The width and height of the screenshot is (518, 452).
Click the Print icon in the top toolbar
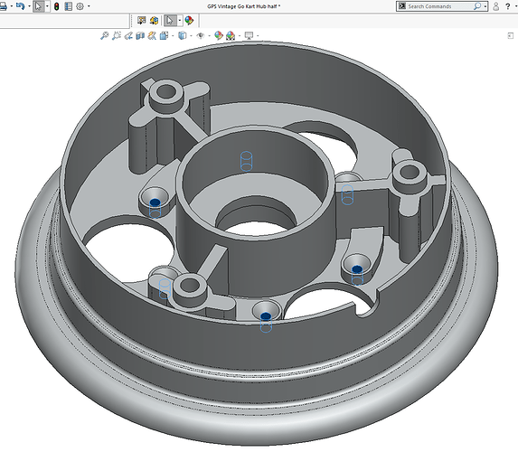pos(4,6)
